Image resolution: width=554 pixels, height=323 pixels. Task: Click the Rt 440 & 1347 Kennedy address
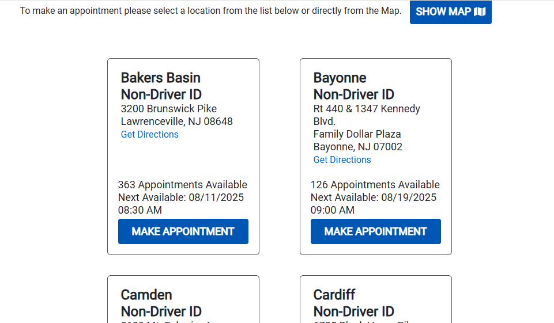click(x=367, y=115)
